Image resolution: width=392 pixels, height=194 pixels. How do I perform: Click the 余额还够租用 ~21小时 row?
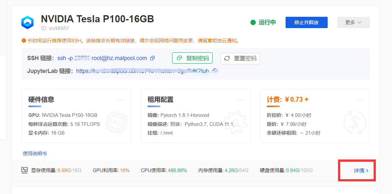click(294, 133)
